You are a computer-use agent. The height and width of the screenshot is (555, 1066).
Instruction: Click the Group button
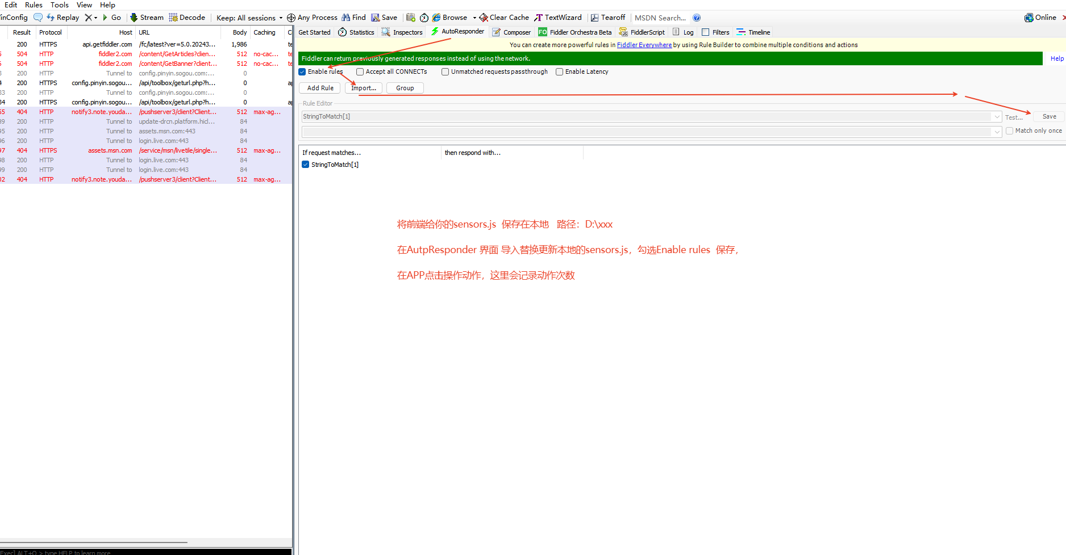pyautogui.click(x=405, y=88)
